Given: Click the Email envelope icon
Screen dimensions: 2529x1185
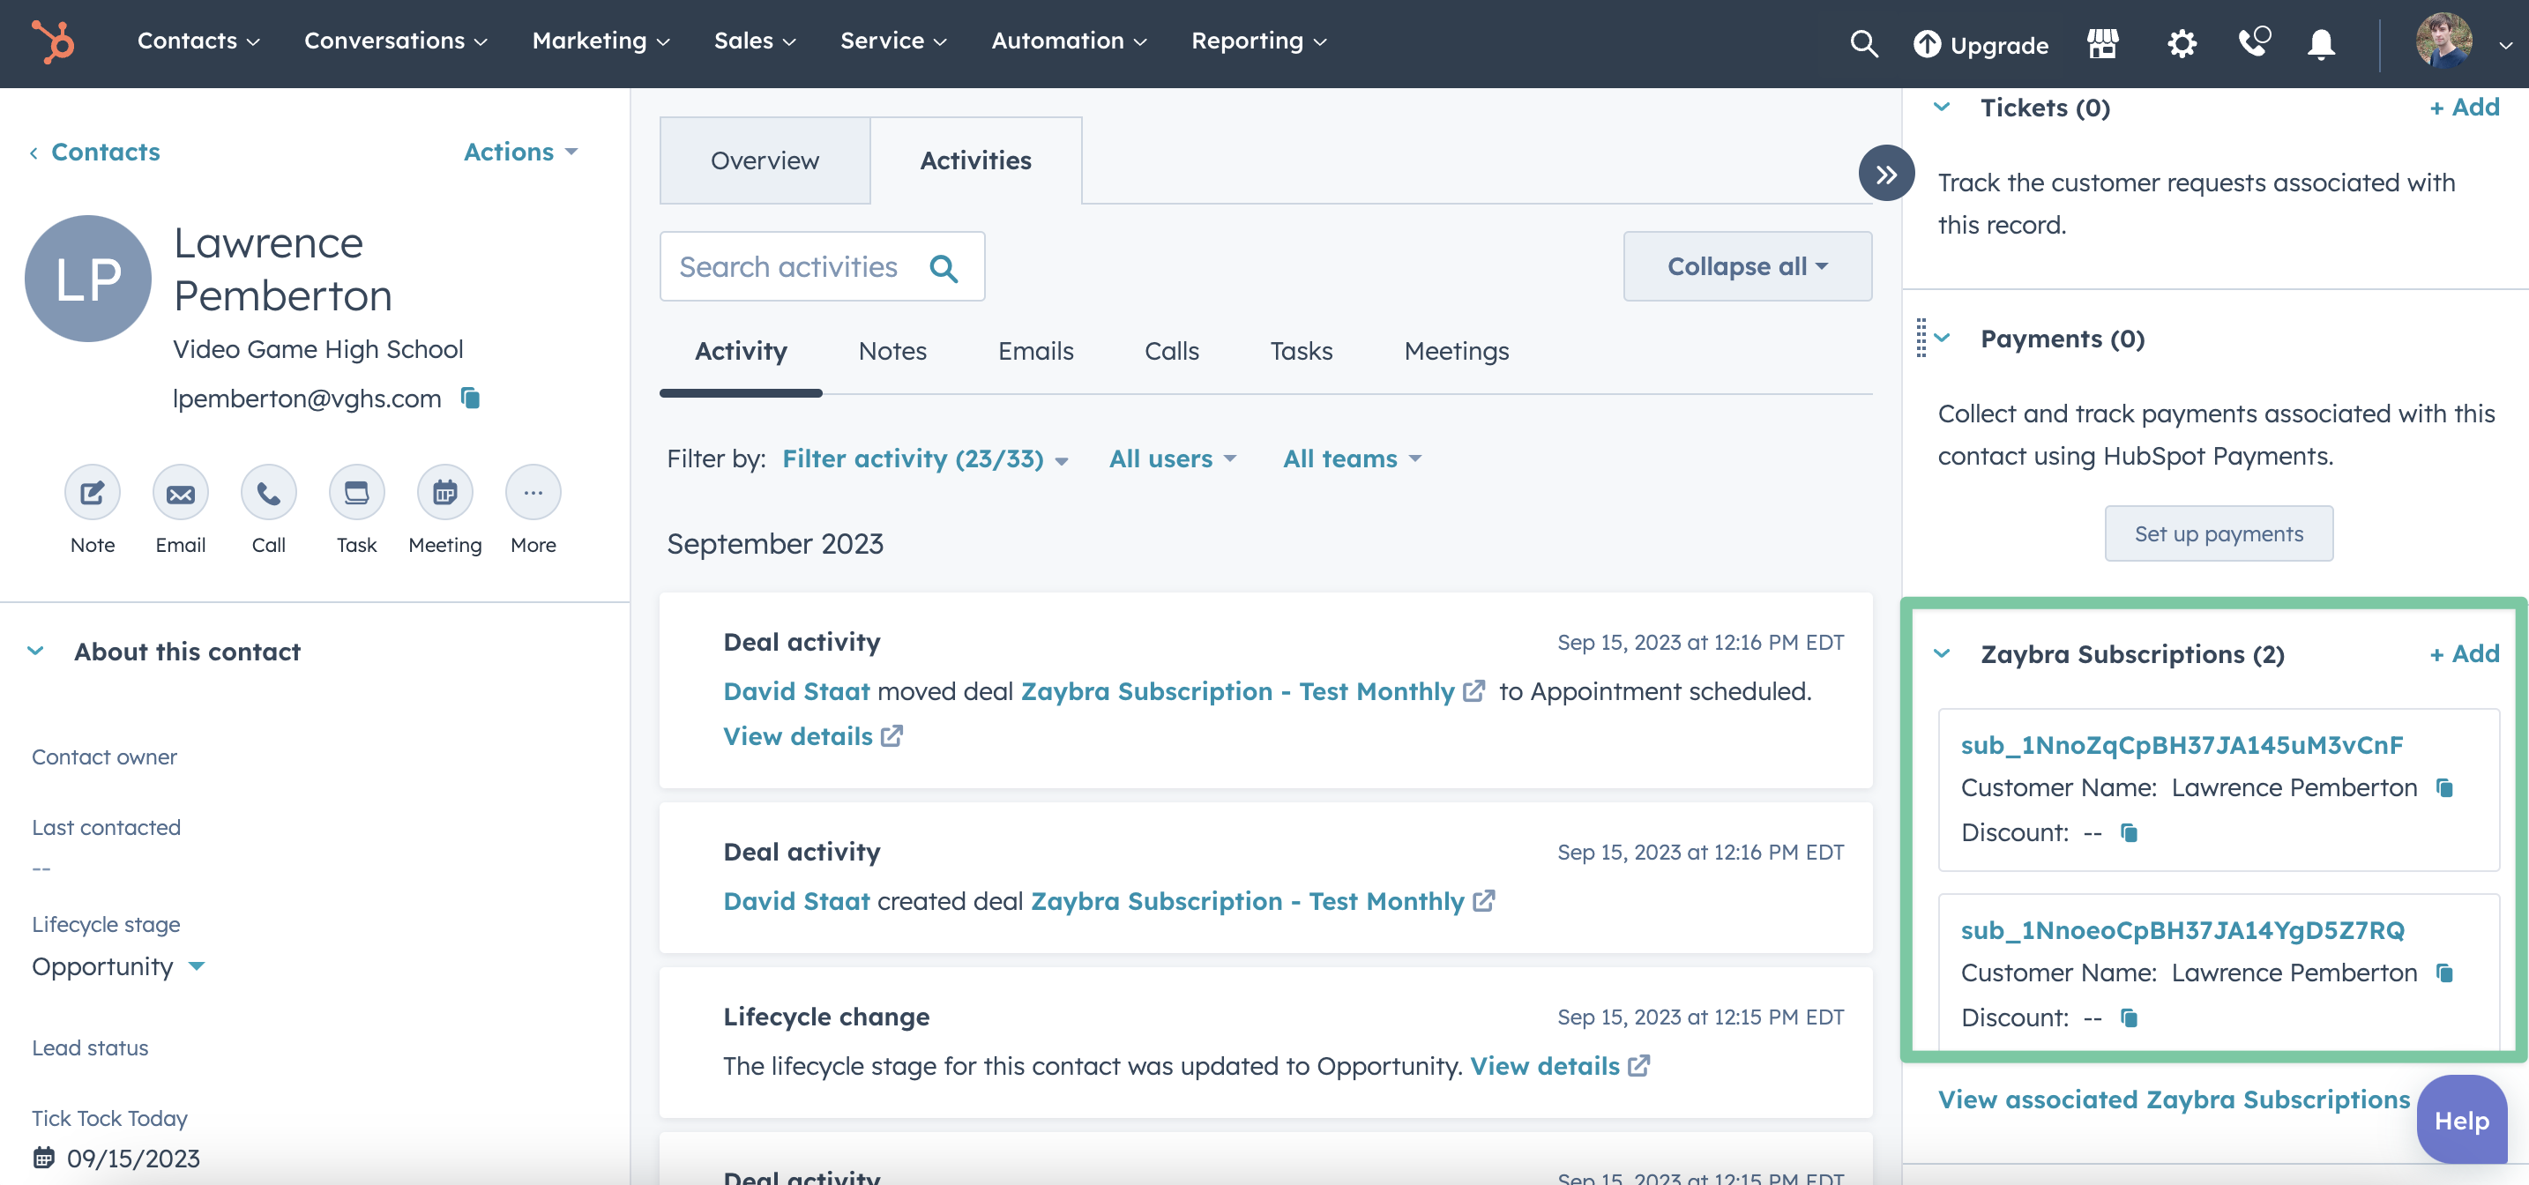Looking at the screenshot, I should 181,493.
